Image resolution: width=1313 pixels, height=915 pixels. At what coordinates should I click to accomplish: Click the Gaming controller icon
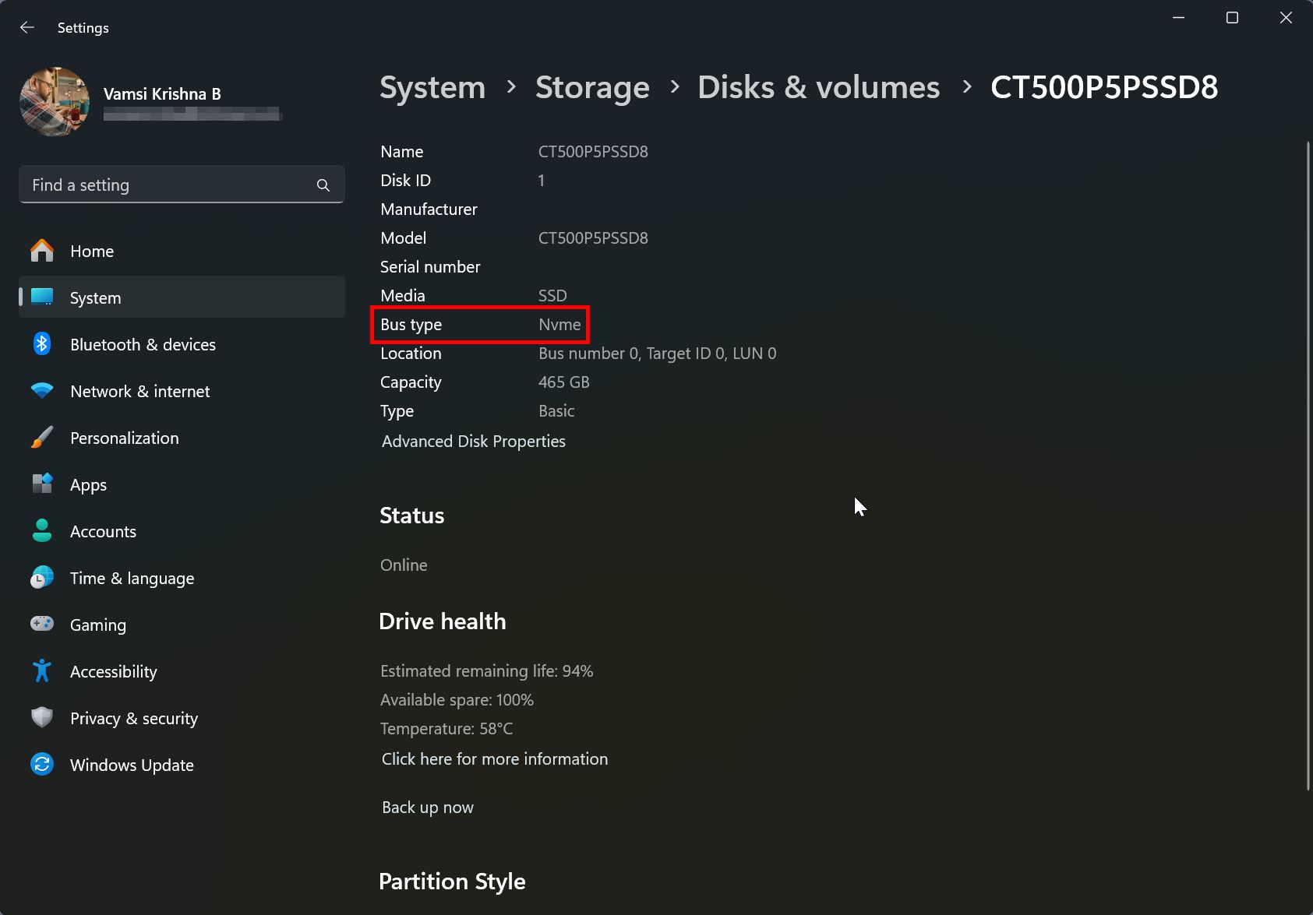42,624
